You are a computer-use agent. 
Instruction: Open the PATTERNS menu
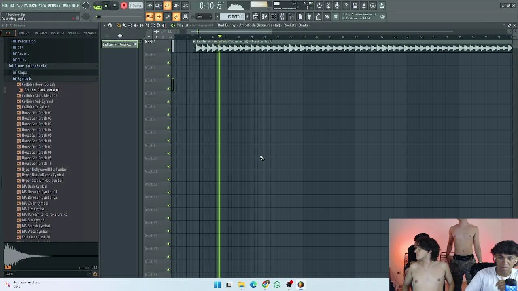(x=31, y=6)
